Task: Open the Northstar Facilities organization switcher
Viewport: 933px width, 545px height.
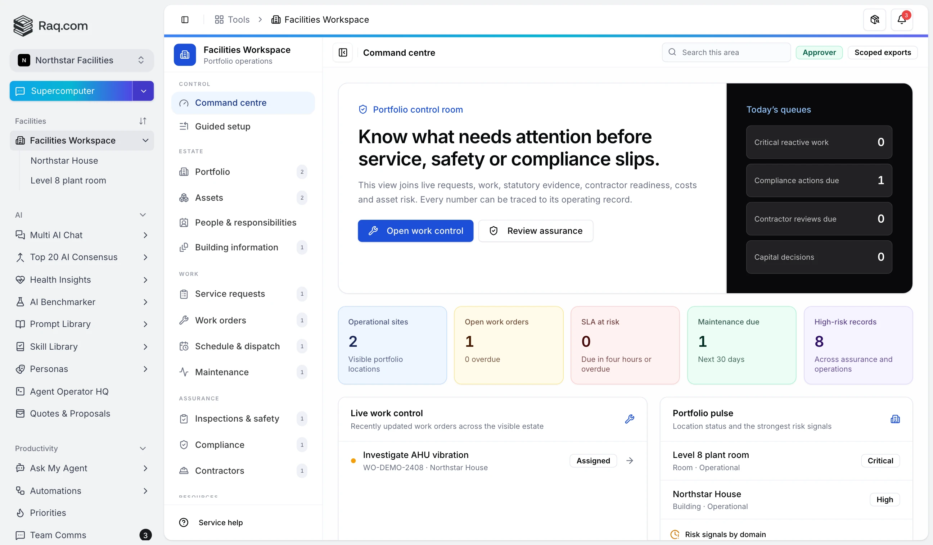Action: point(82,60)
